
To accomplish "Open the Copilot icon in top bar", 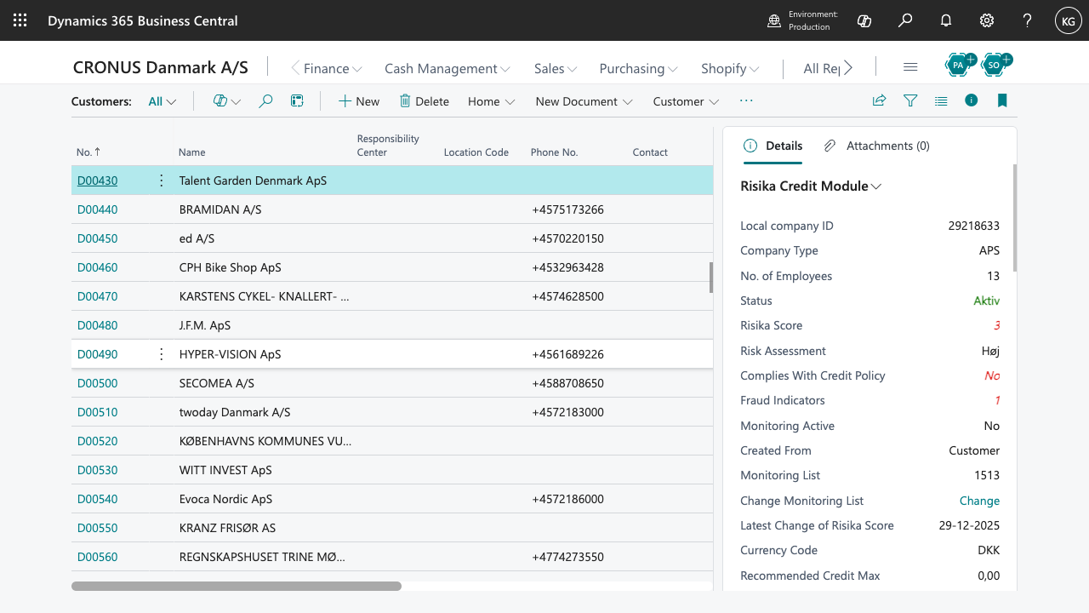I will 864,20.
